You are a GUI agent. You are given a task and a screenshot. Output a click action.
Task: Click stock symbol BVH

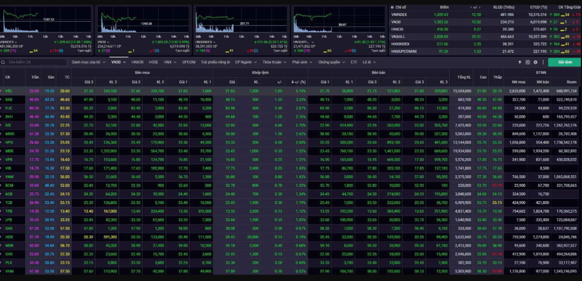tap(9, 117)
